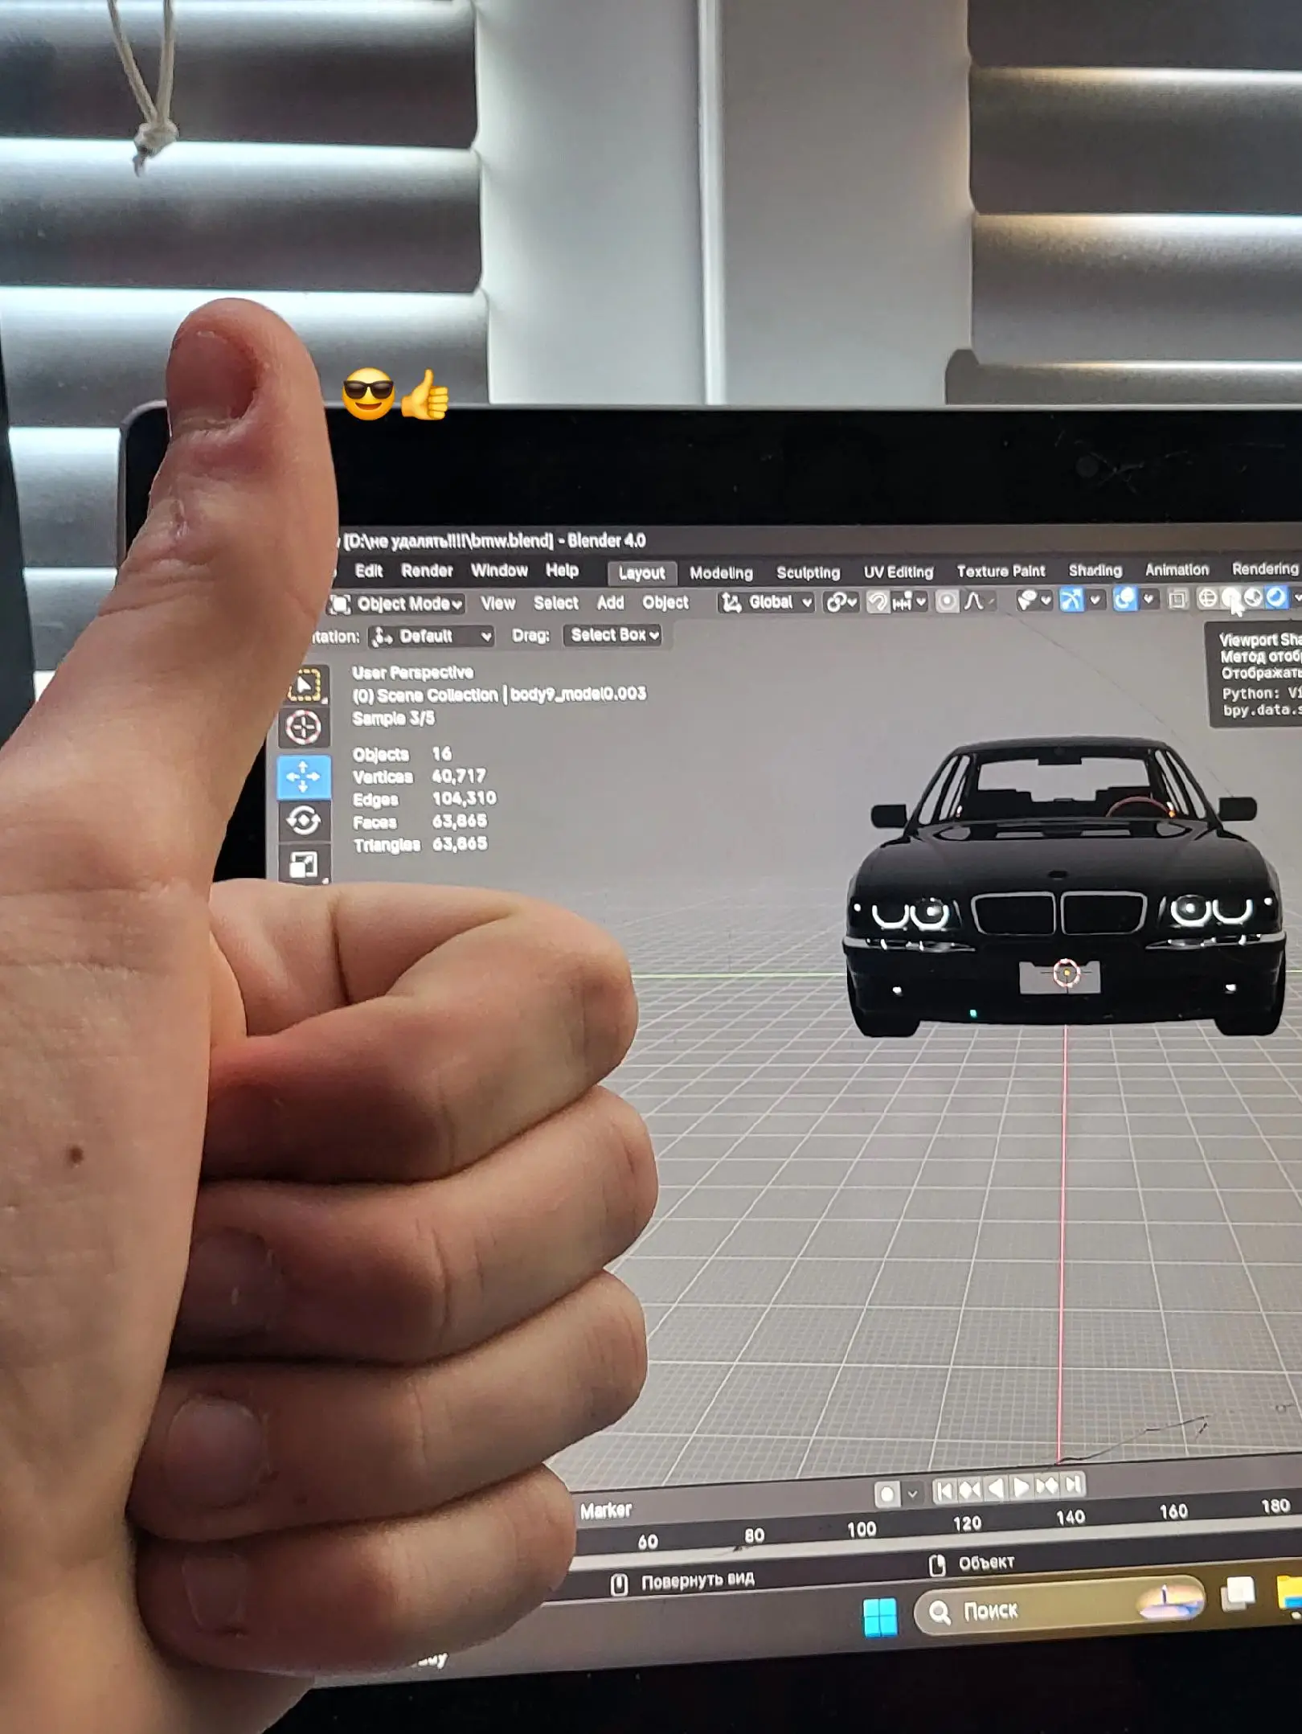Toggle snapping magnet in header
Screen dimensions: 1302x1734
(878, 601)
